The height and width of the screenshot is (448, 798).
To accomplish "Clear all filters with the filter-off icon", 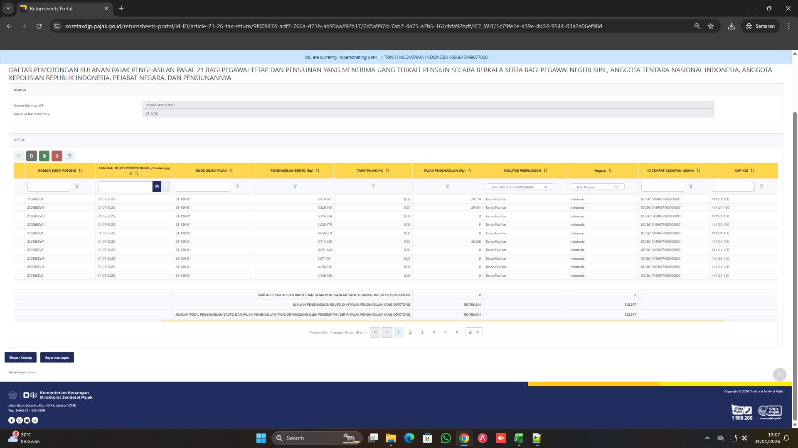I will (69, 156).
